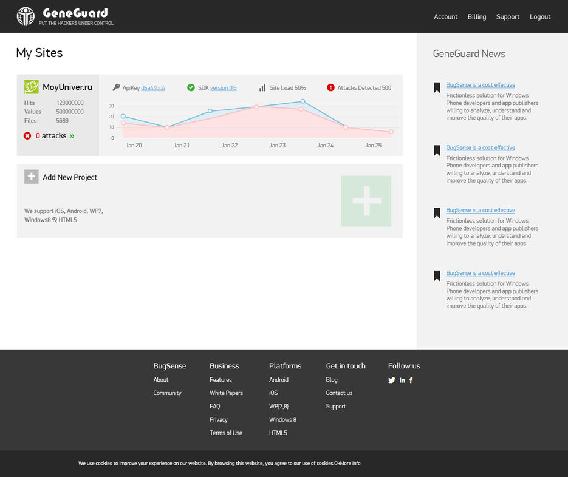Click the key icon beside ApiKey

click(x=116, y=87)
